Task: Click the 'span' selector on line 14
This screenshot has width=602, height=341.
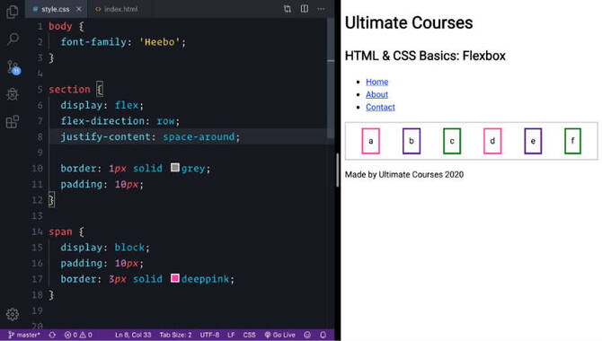Action: click(60, 232)
